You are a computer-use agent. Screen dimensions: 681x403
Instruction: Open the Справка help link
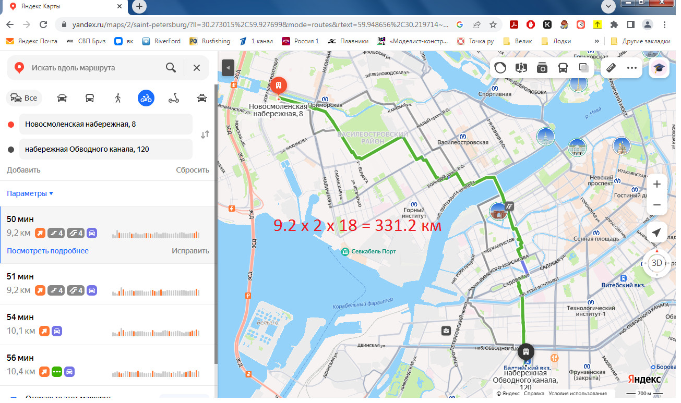(534, 394)
